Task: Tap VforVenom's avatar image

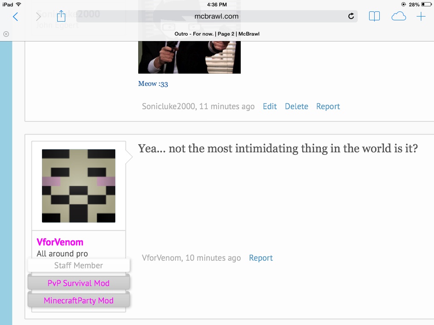Action: [78, 186]
